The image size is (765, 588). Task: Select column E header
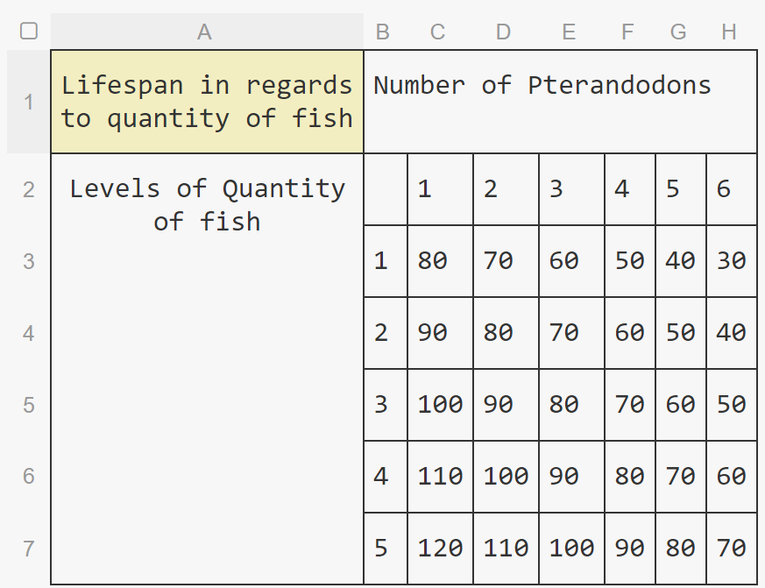pos(570,32)
